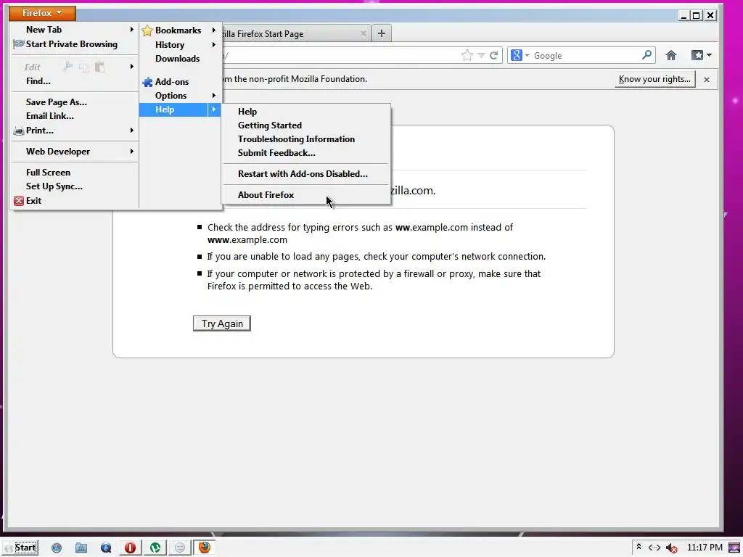Click the Firefox taskbar button
This screenshot has height=557, width=743.
click(204, 548)
